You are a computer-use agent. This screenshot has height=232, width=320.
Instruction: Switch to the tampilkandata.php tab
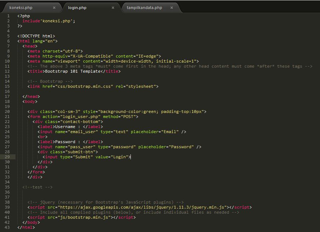pos(144,8)
